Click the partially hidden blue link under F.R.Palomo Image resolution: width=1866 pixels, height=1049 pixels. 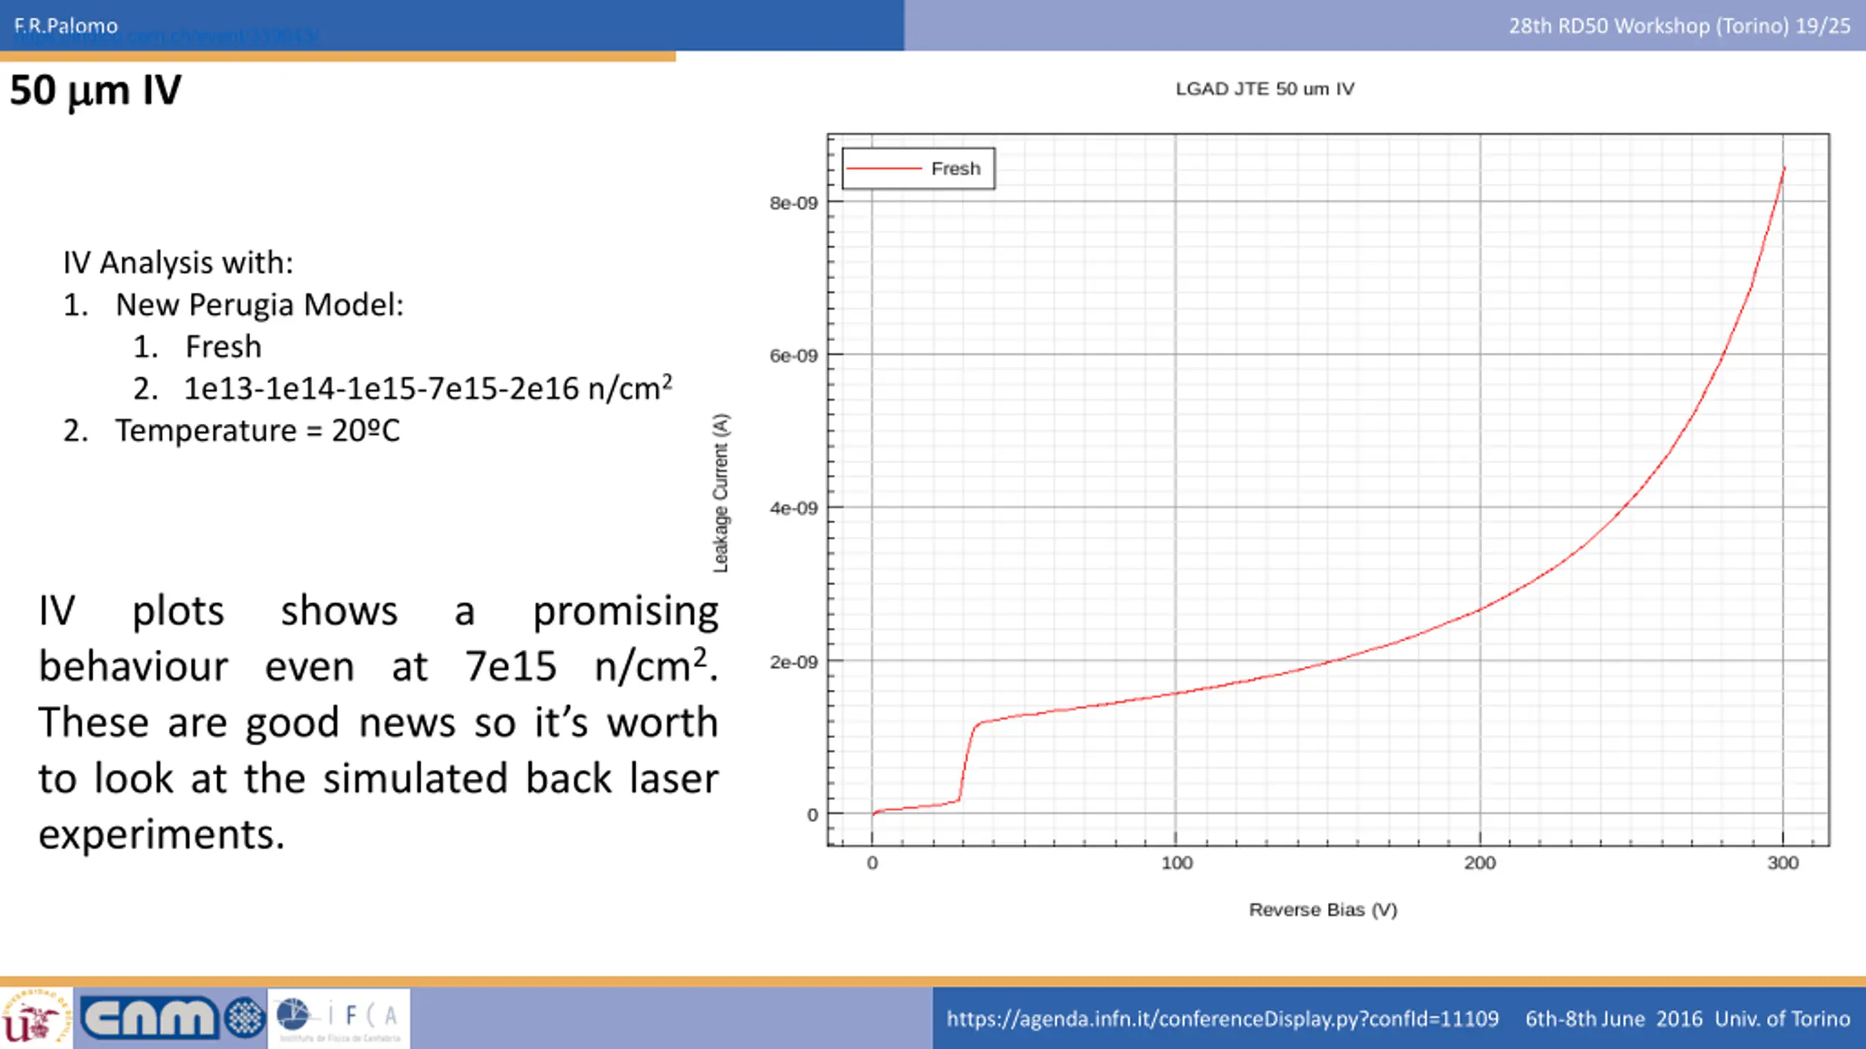(166, 37)
